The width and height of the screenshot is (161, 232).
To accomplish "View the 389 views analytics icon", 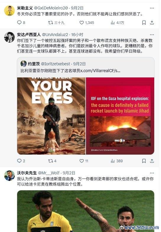I will 113,161.
